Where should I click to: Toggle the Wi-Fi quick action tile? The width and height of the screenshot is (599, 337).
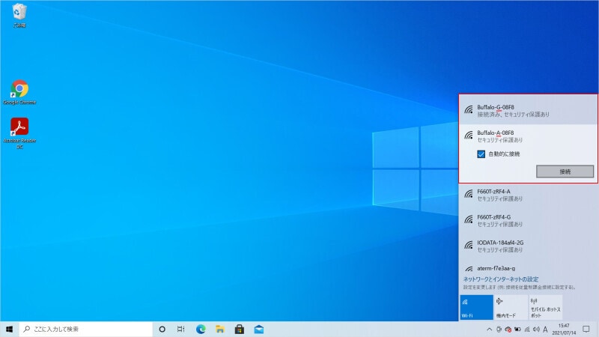pos(476,307)
